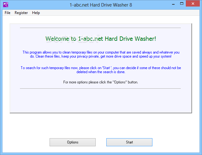Click the Hard Drive Washer app icon
This screenshot has height=155, width=202.
pyautogui.click(x=6, y=5)
